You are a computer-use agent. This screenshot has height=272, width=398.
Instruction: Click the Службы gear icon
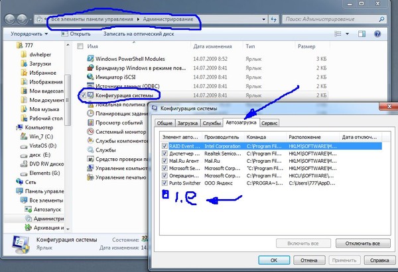tap(90, 150)
